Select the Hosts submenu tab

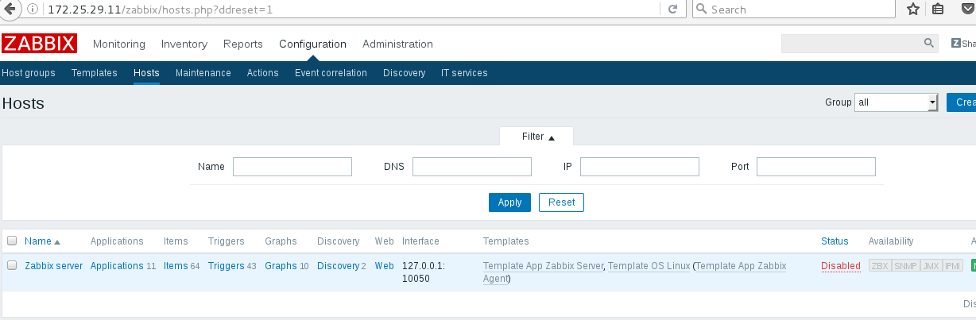tap(146, 73)
